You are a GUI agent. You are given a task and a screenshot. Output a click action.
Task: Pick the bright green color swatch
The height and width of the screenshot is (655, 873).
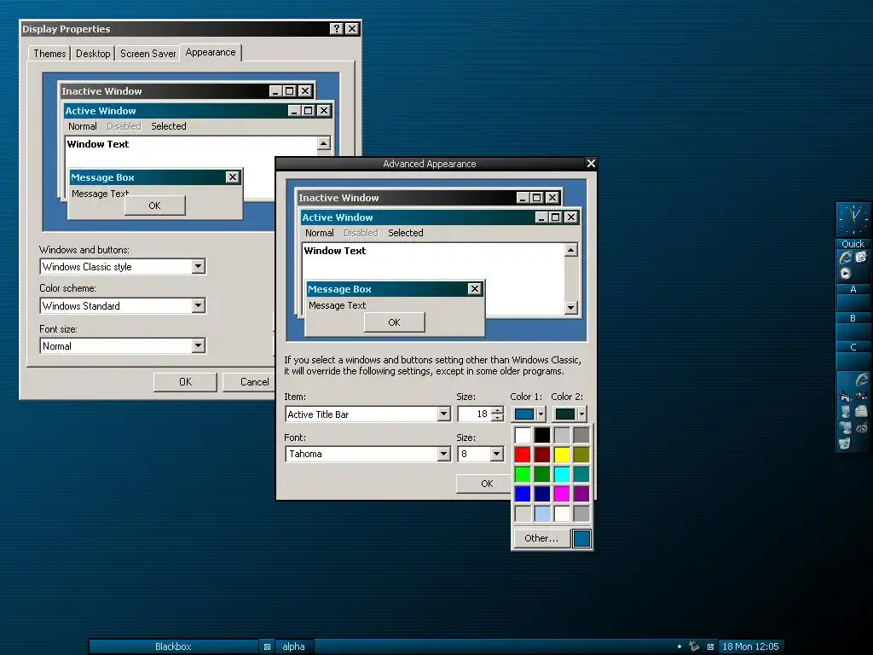523,474
